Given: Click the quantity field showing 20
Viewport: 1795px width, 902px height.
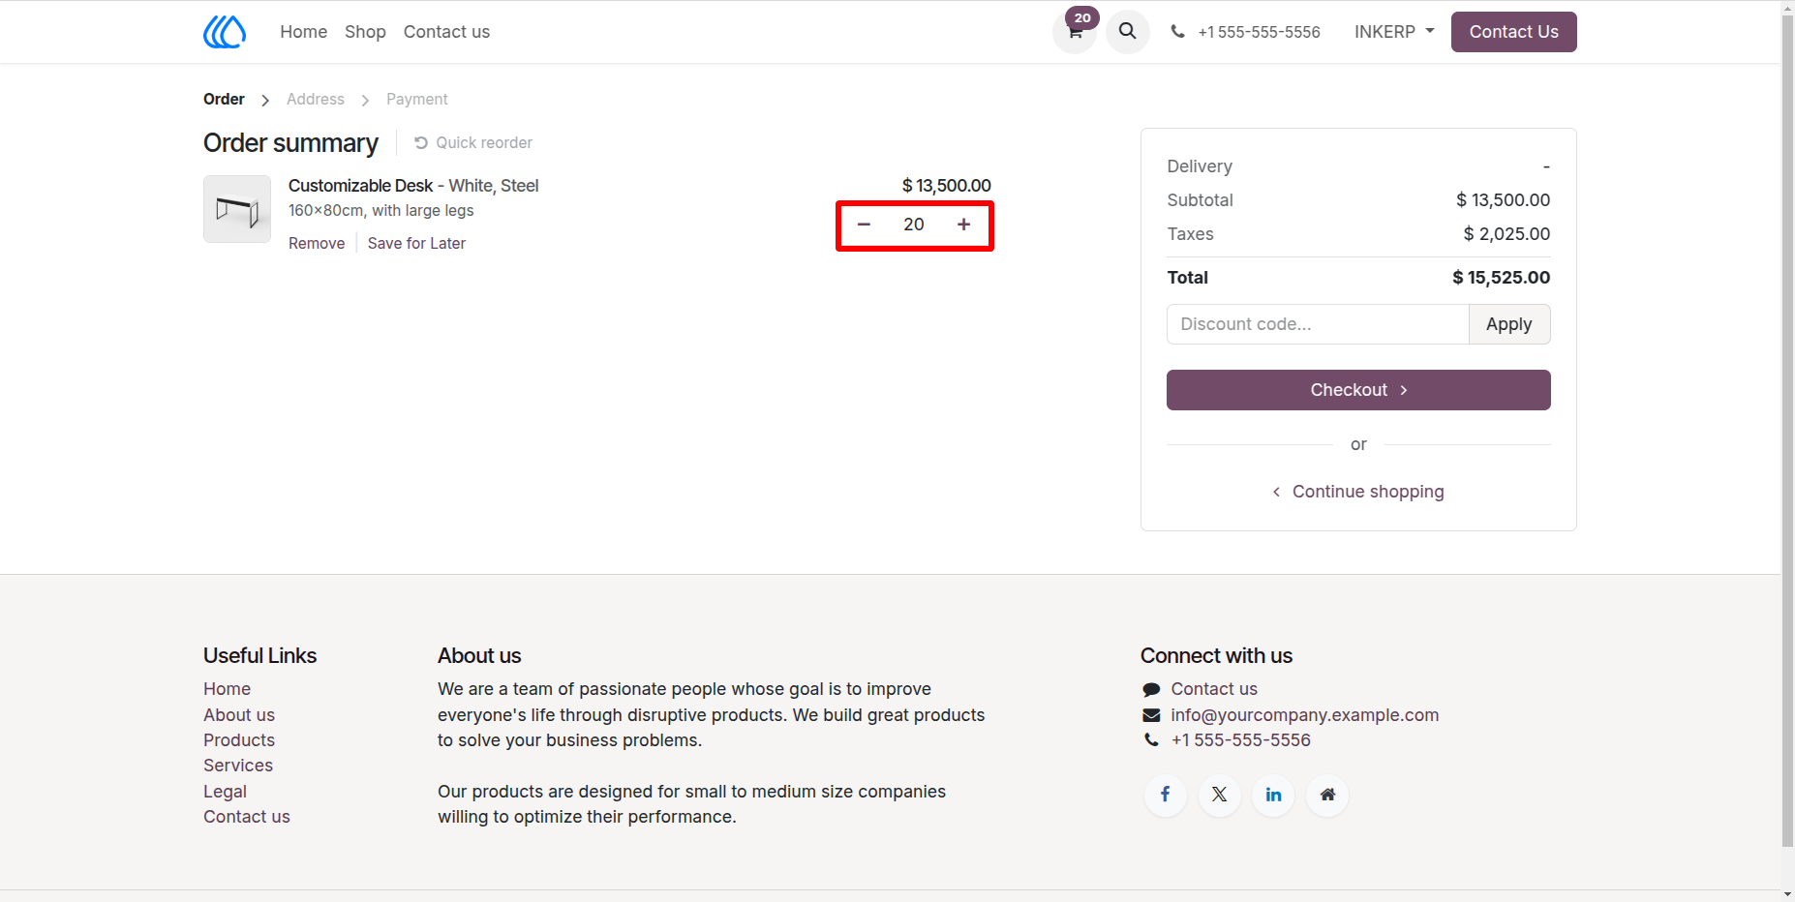Looking at the screenshot, I should [914, 225].
